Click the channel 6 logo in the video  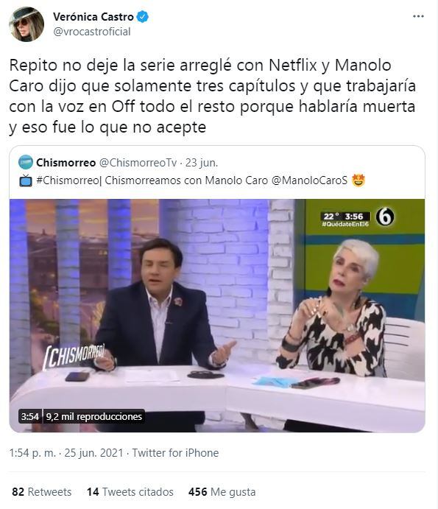385,217
